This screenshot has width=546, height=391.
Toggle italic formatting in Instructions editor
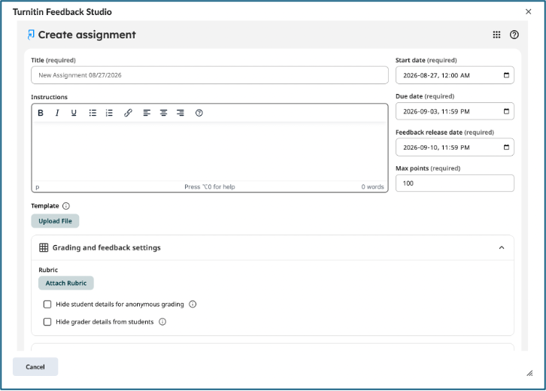(57, 113)
